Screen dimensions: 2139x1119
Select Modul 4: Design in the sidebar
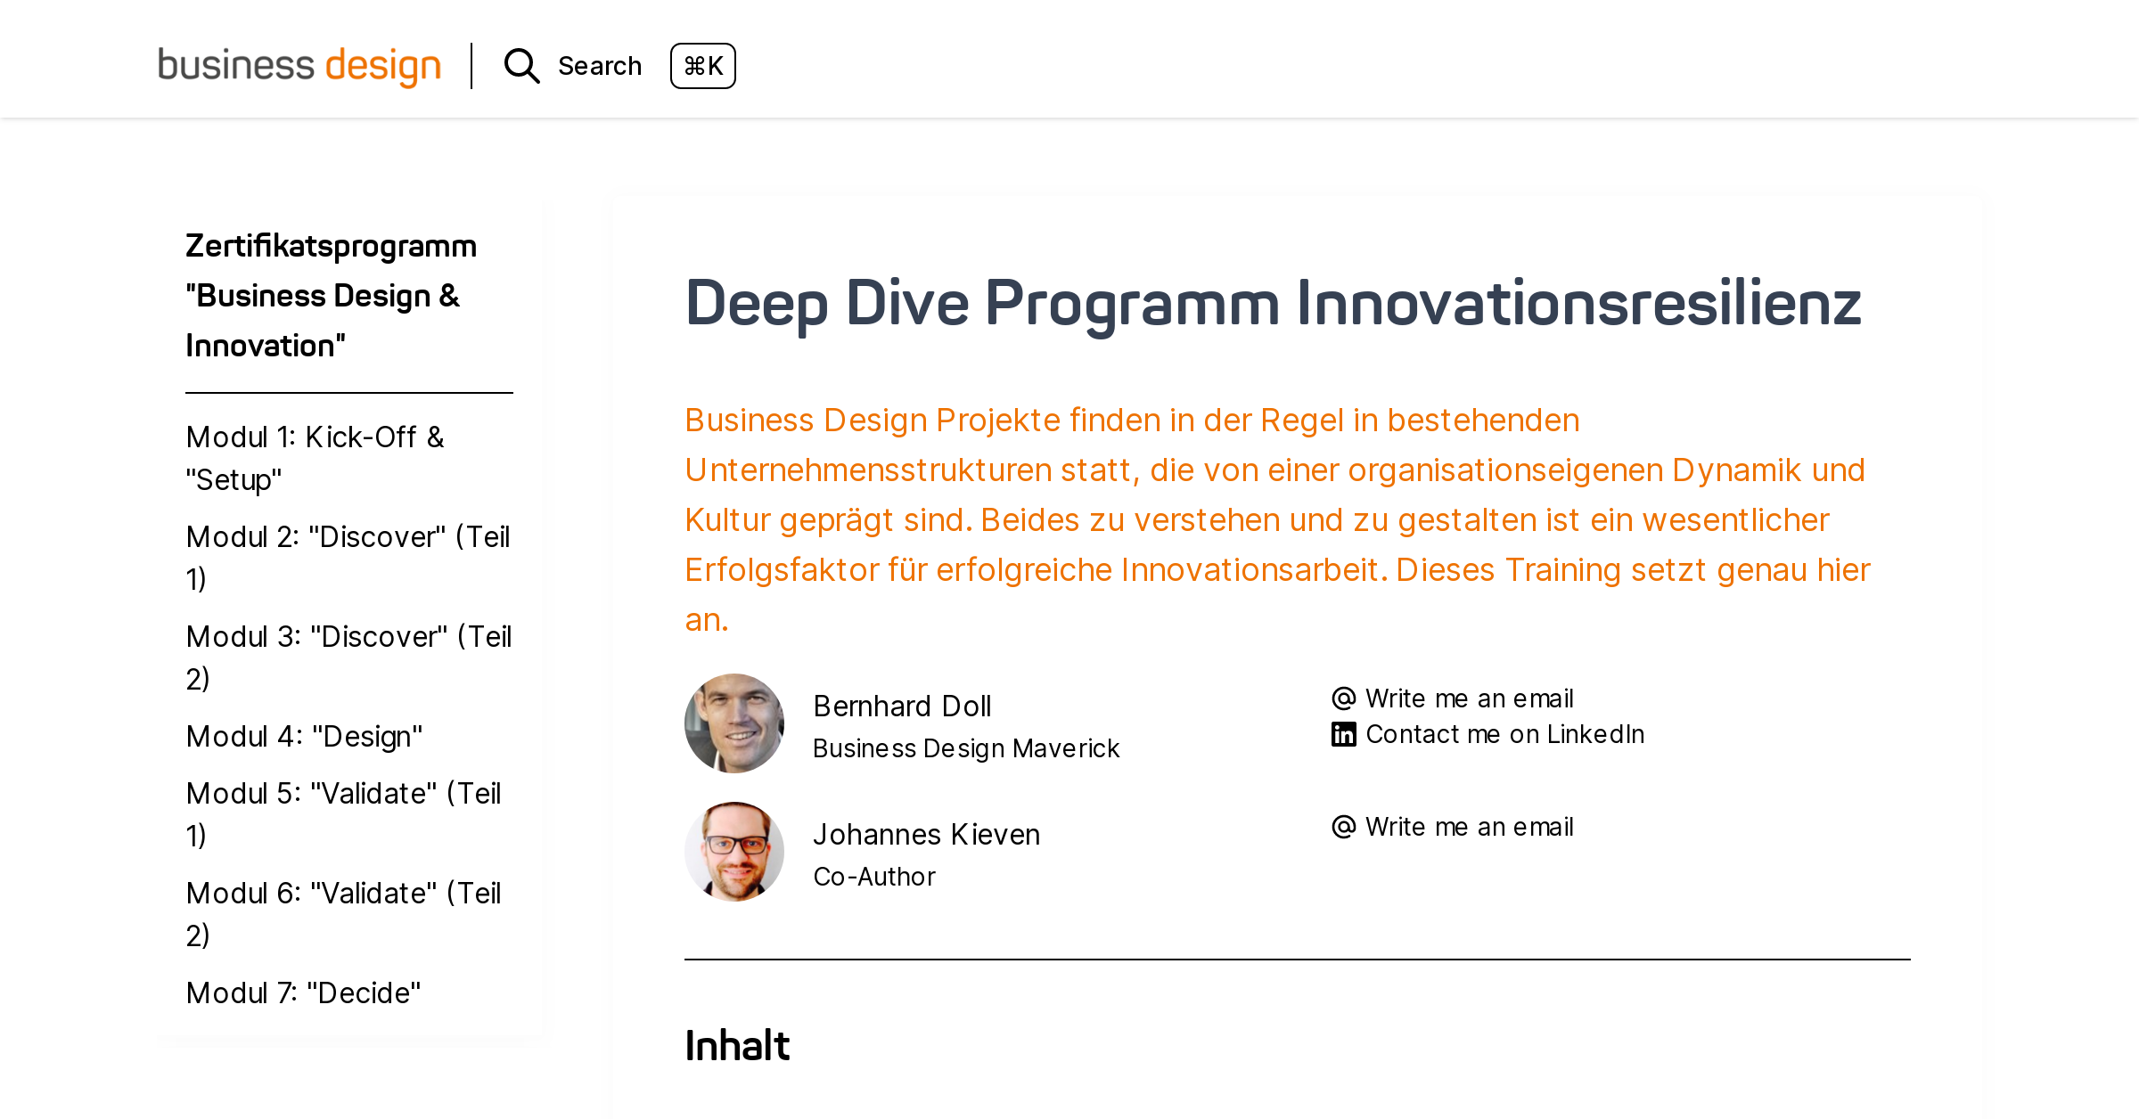click(x=304, y=736)
